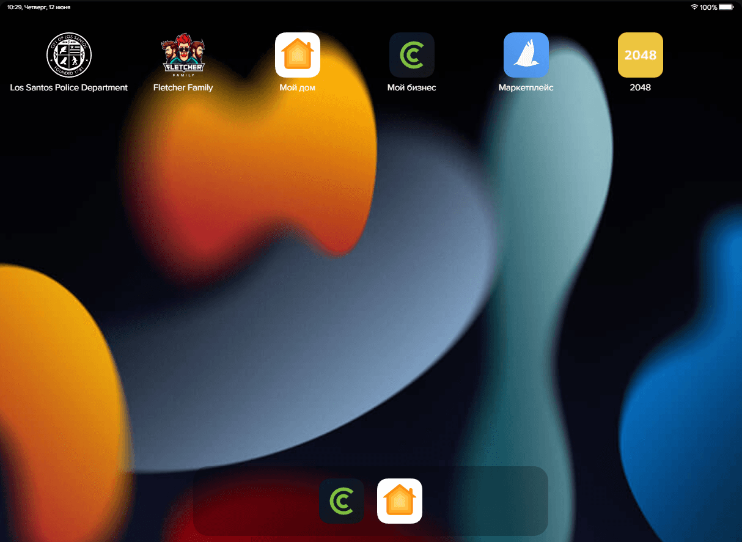Click the empty right side of the dock
This screenshot has height=542, width=742.
pos(489,501)
